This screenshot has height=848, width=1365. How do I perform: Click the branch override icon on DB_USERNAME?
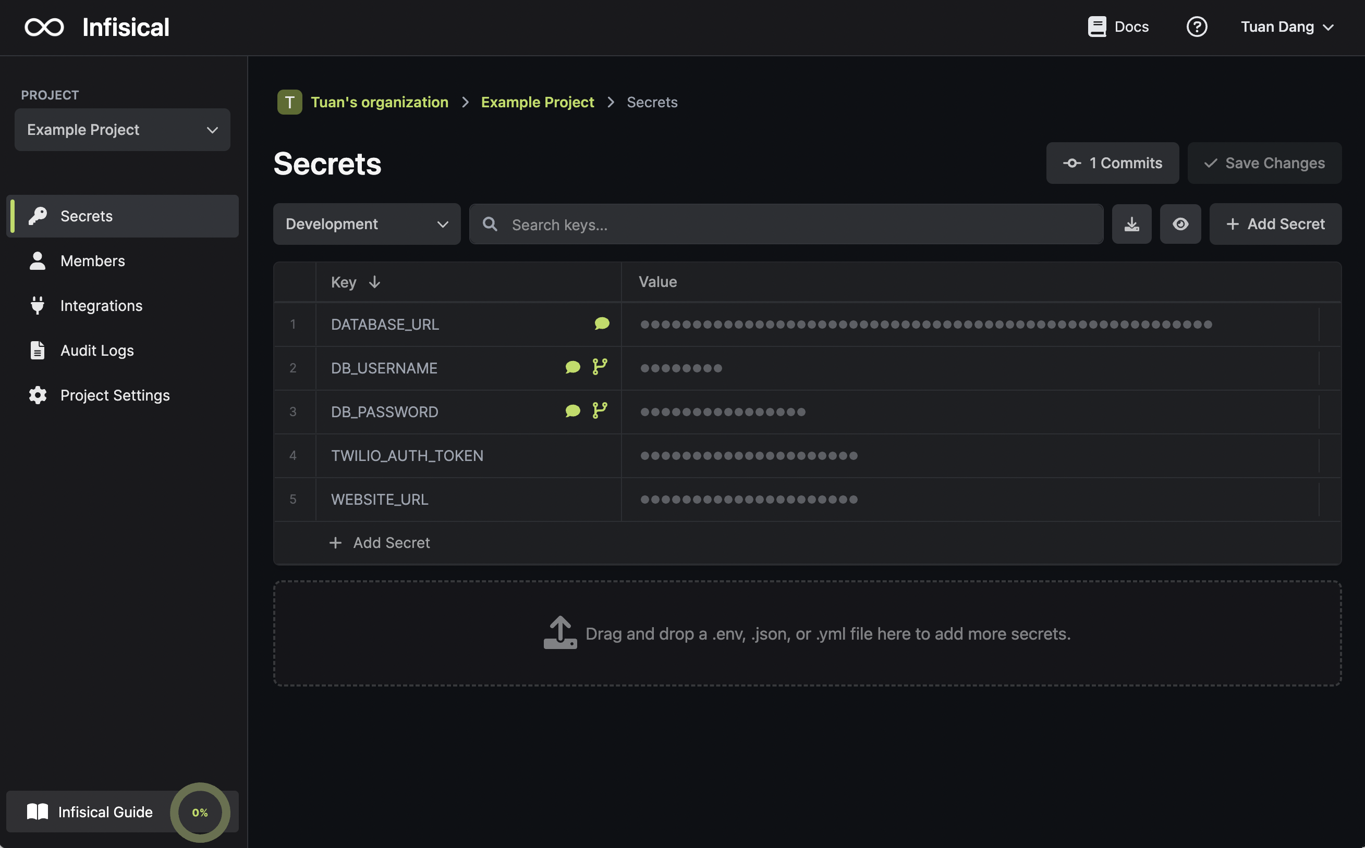click(x=600, y=367)
